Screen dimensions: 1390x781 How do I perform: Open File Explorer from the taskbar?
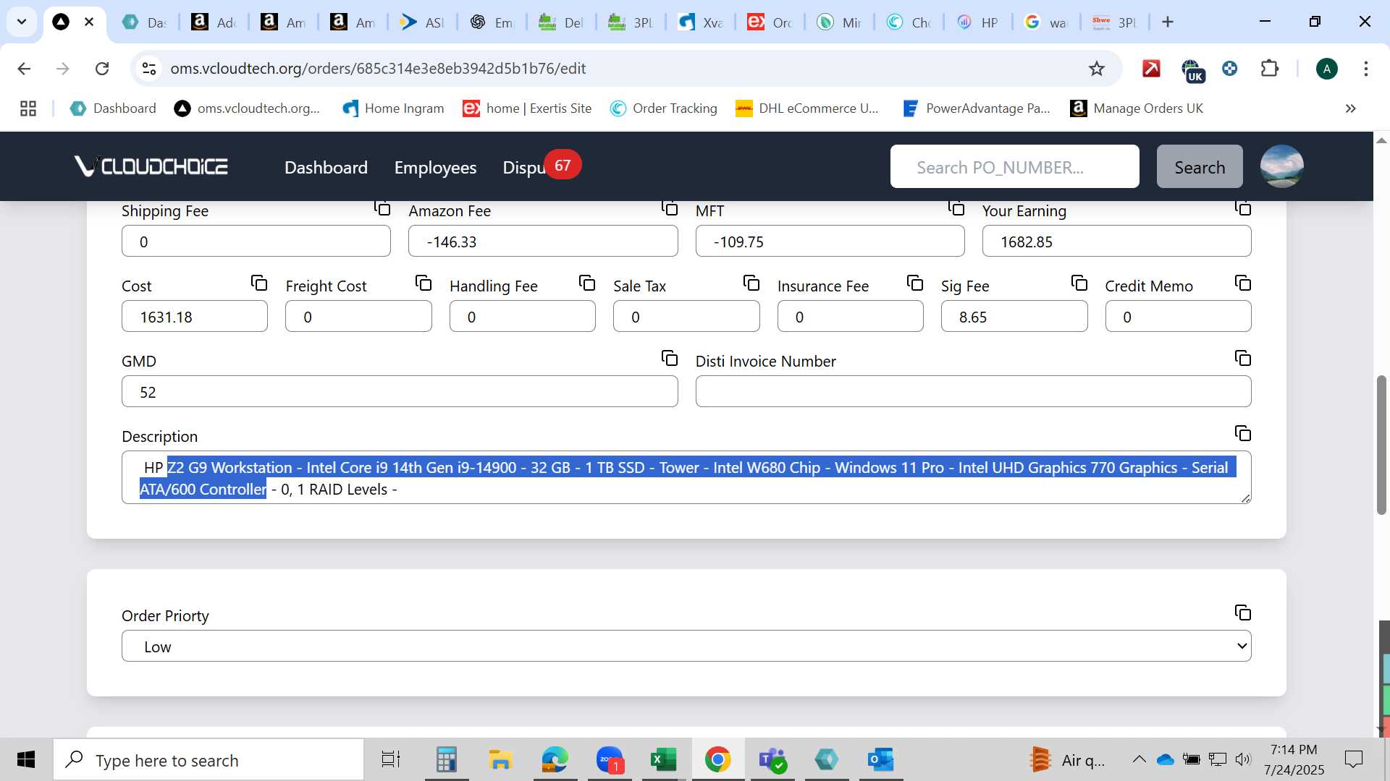(500, 759)
